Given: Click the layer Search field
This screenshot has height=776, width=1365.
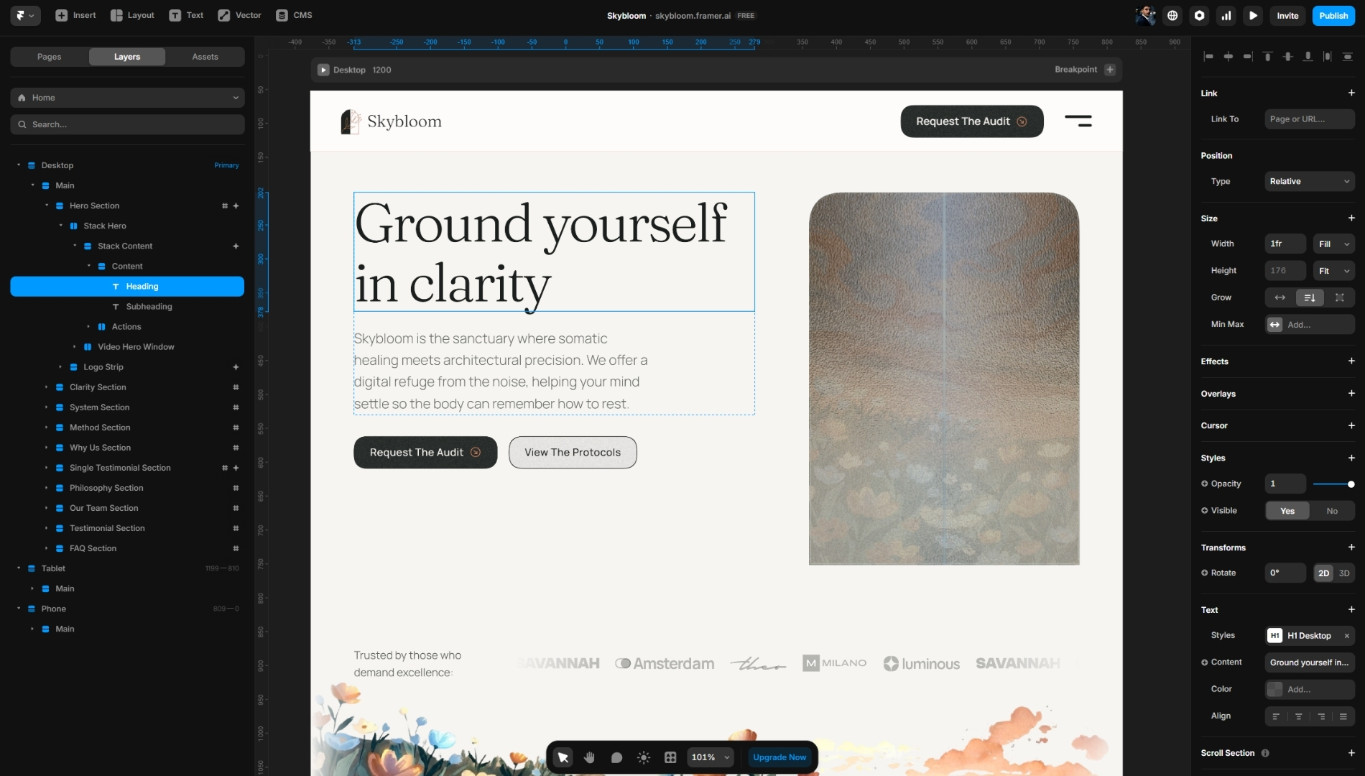Looking at the screenshot, I should click(127, 124).
